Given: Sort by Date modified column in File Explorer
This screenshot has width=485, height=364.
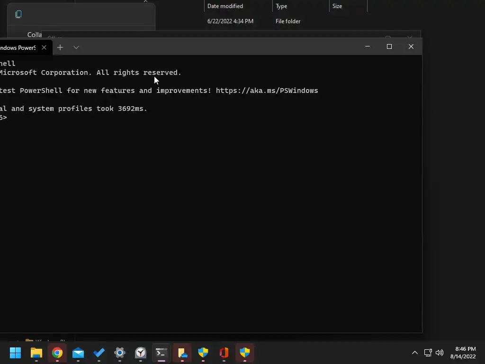Looking at the screenshot, I should [x=238, y=6].
